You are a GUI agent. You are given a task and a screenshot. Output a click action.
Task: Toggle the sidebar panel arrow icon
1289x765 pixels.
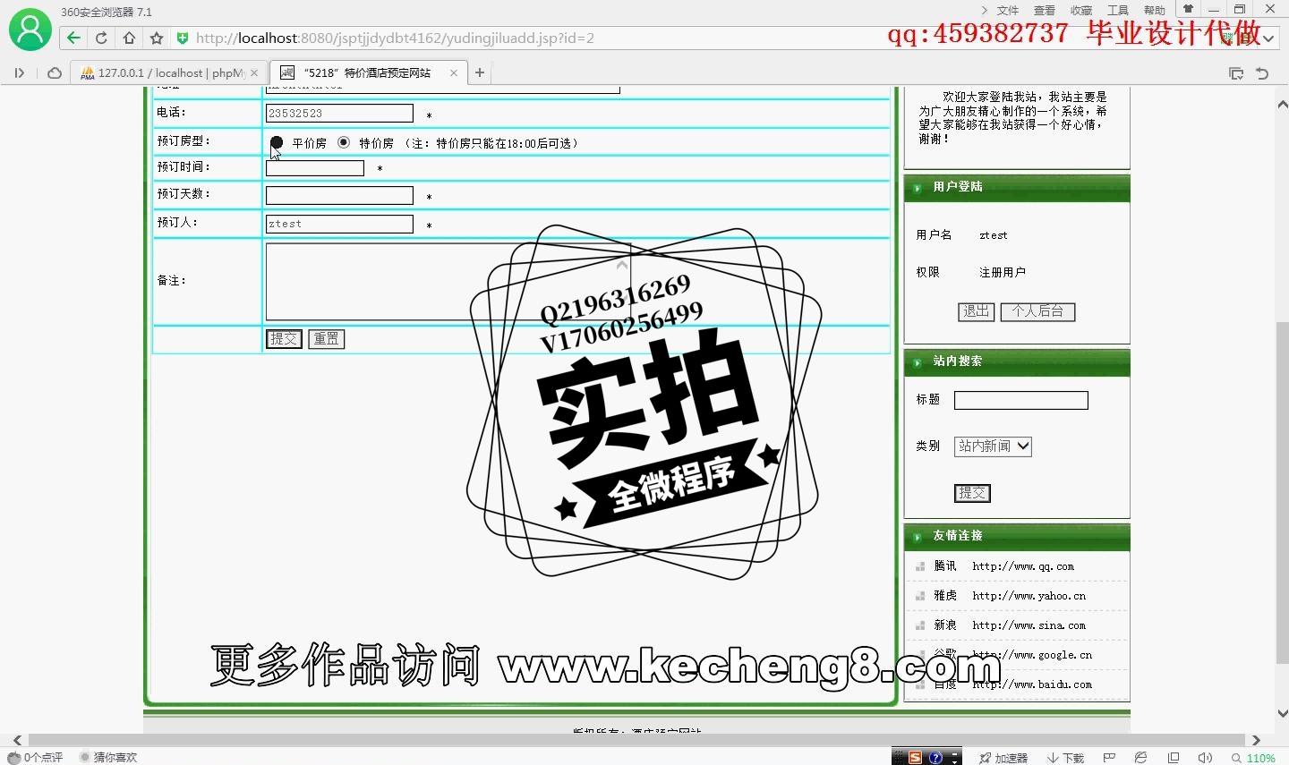19,73
